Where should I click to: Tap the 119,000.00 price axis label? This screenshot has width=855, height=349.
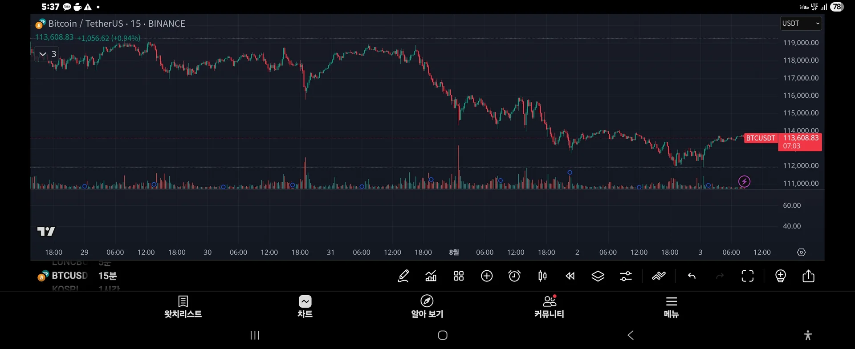pos(801,43)
